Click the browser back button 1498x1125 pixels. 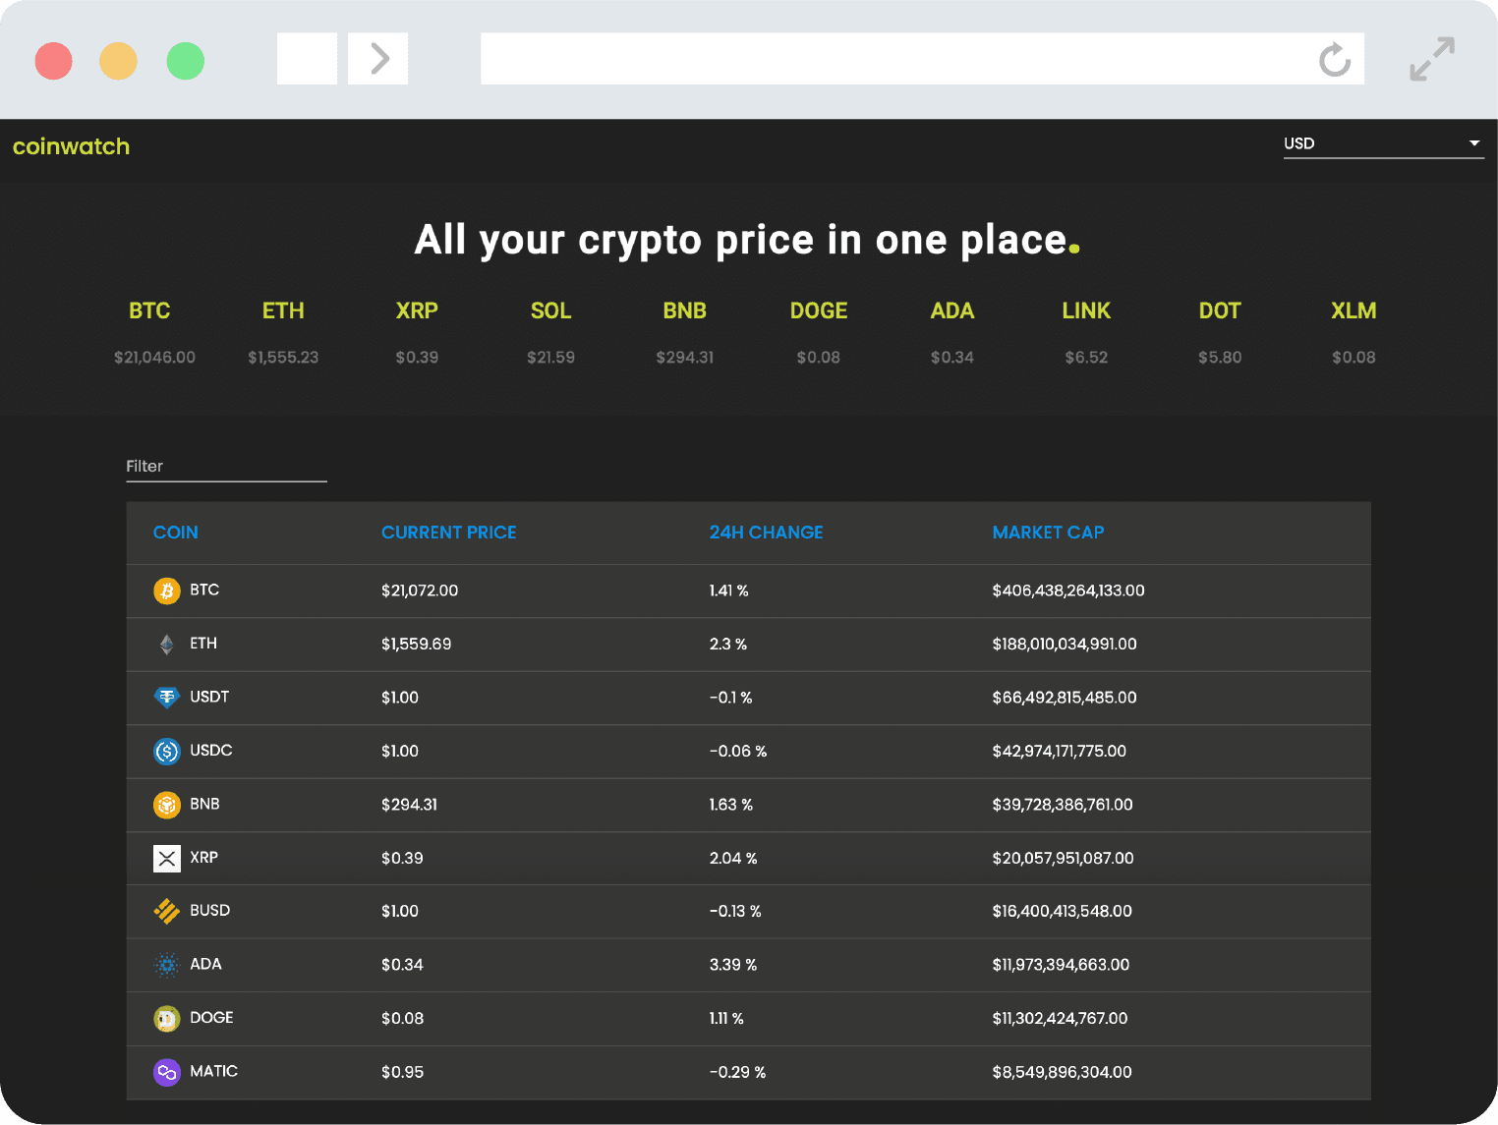coord(308,59)
